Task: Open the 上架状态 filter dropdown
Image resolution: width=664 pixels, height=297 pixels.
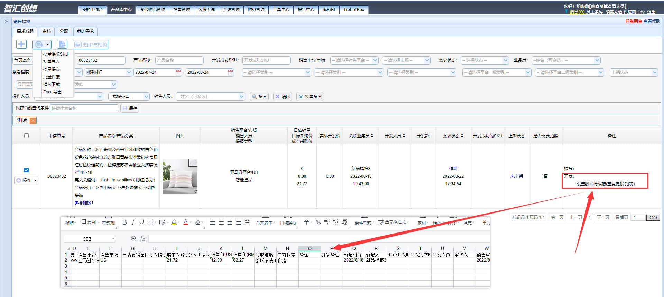Action: [x=634, y=72]
